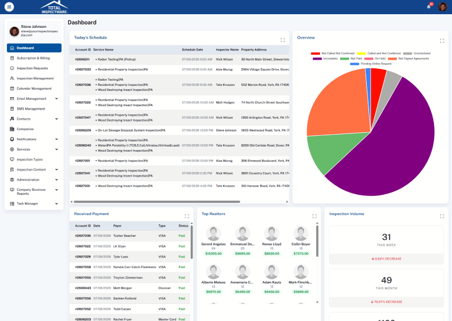Sort payments by Payer column header
The height and width of the screenshot is (321, 452).
(118, 226)
